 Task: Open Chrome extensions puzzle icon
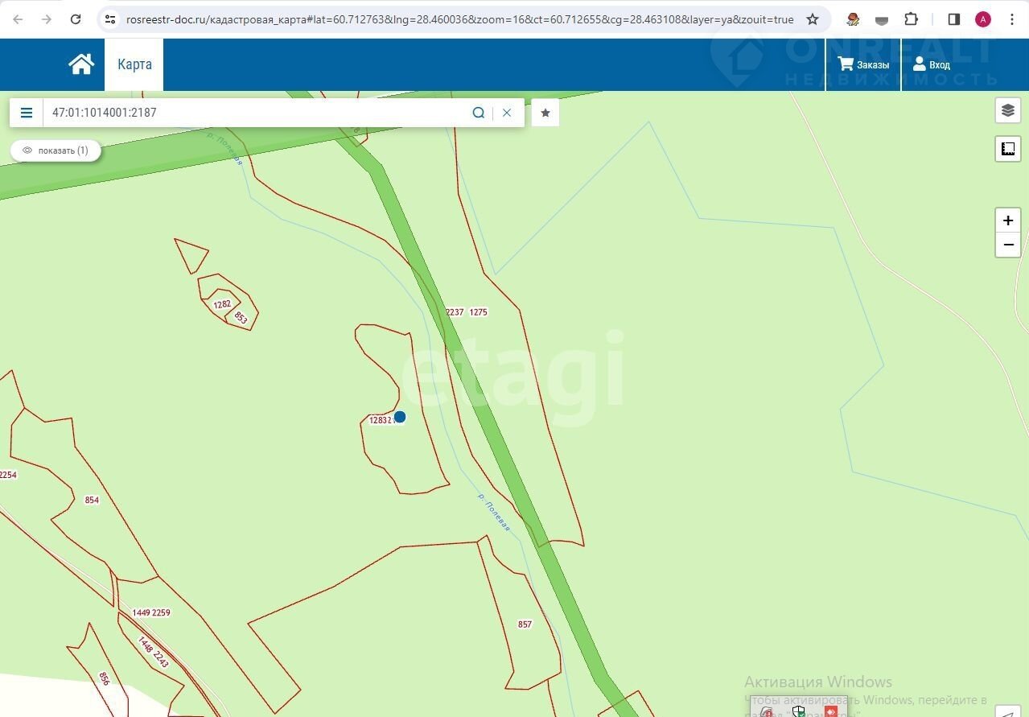pos(911,19)
